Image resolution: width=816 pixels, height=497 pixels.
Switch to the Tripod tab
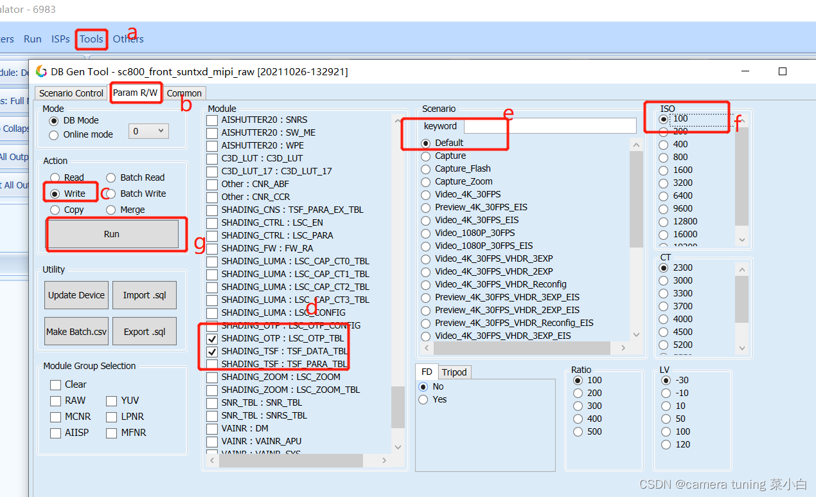pos(454,372)
